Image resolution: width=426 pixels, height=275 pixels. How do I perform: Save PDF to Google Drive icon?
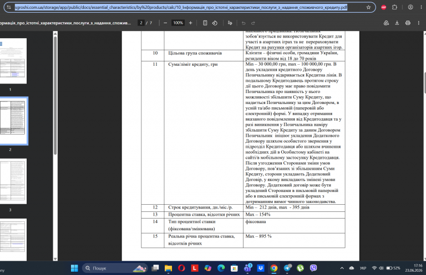point(386,23)
